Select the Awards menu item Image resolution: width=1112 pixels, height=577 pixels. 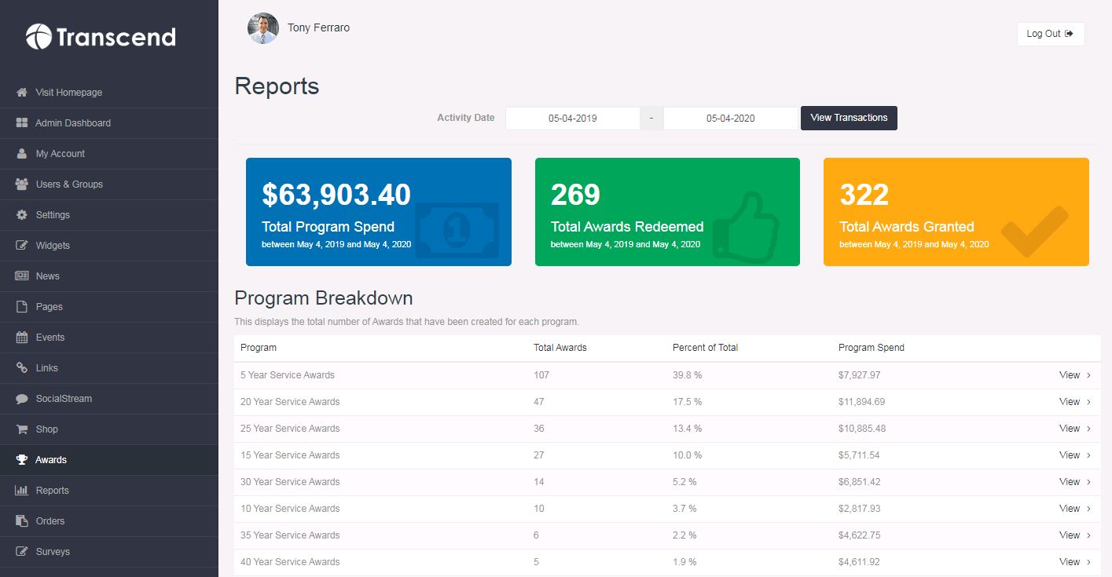point(109,459)
